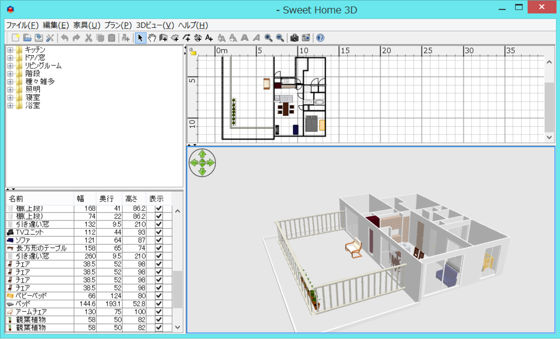The width and height of the screenshot is (560, 339).
Task: Toggle checkbox for 引き違い窓 width 260
Action: tap(159, 256)
